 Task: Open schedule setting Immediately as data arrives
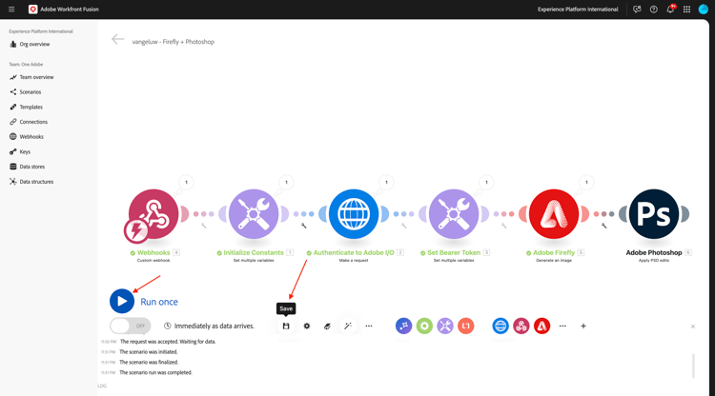pyautogui.click(x=210, y=326)
